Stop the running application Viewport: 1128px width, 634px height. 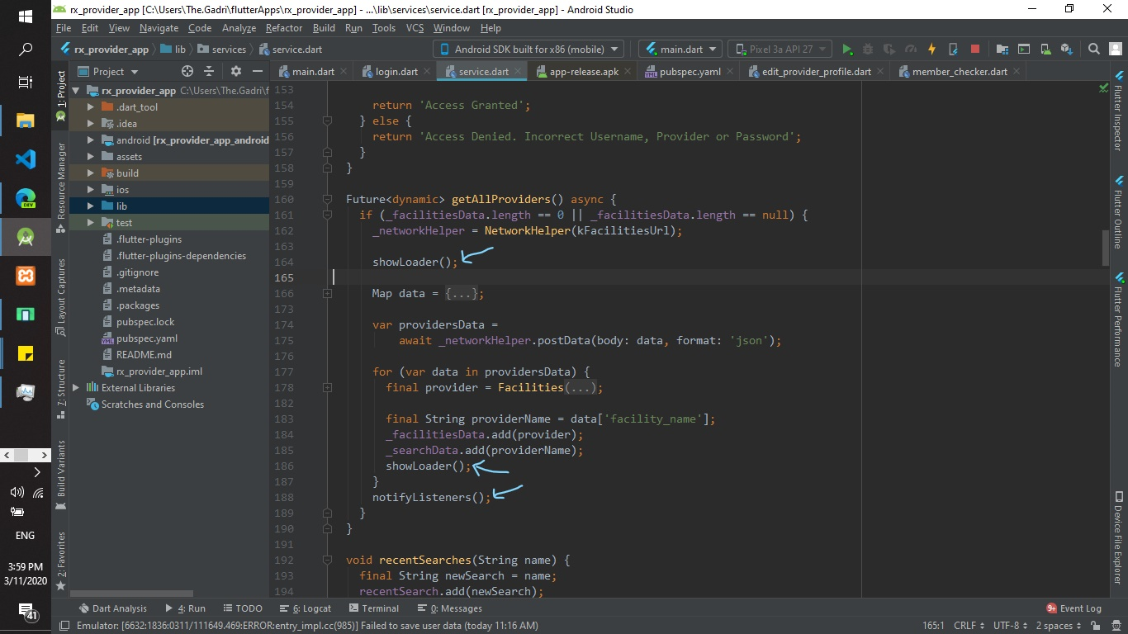pos(975,49)
